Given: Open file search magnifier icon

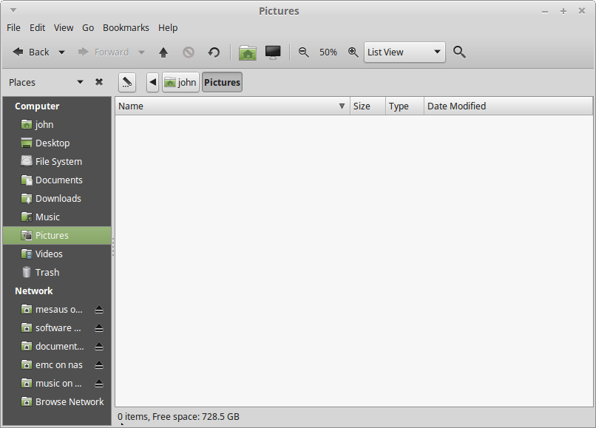Looking at the screenshot, I should [x=459, y=52].
